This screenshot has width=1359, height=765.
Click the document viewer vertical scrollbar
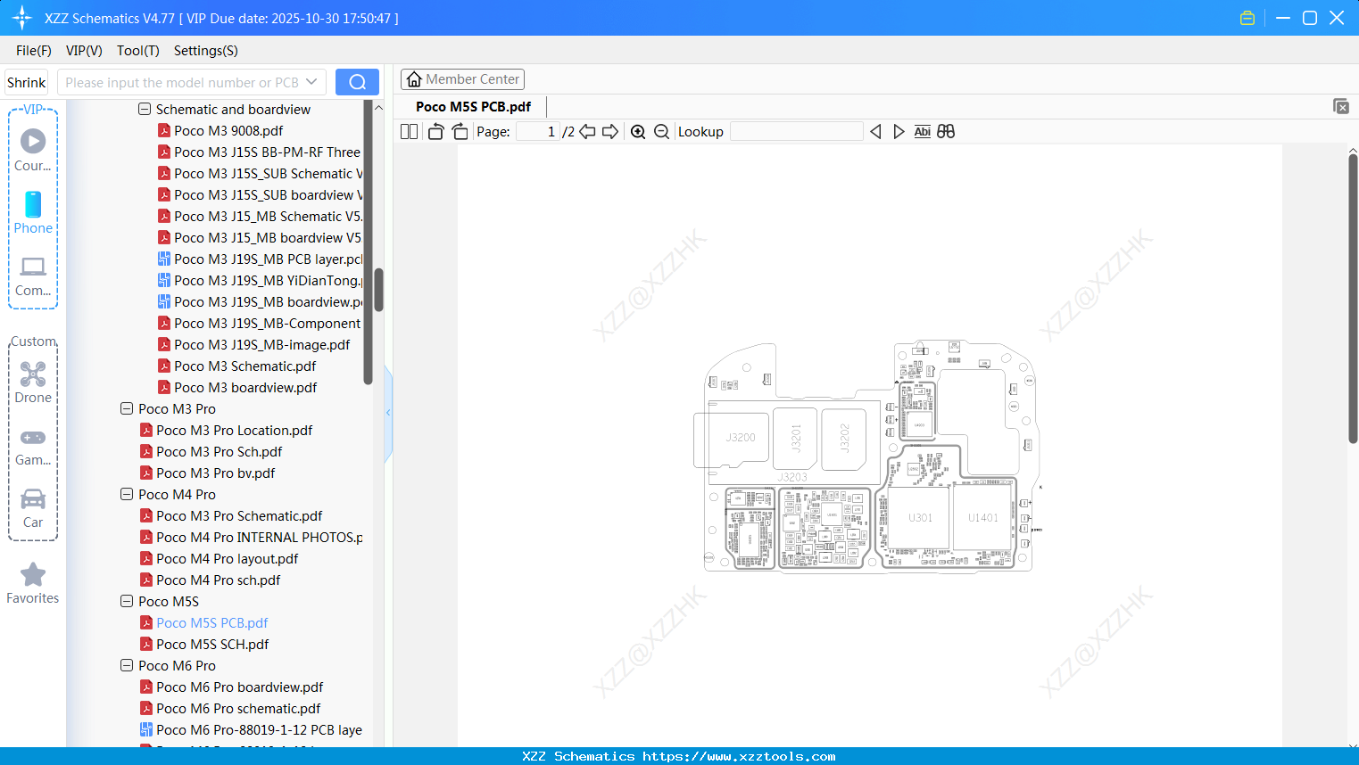[x=1353, y=299]
